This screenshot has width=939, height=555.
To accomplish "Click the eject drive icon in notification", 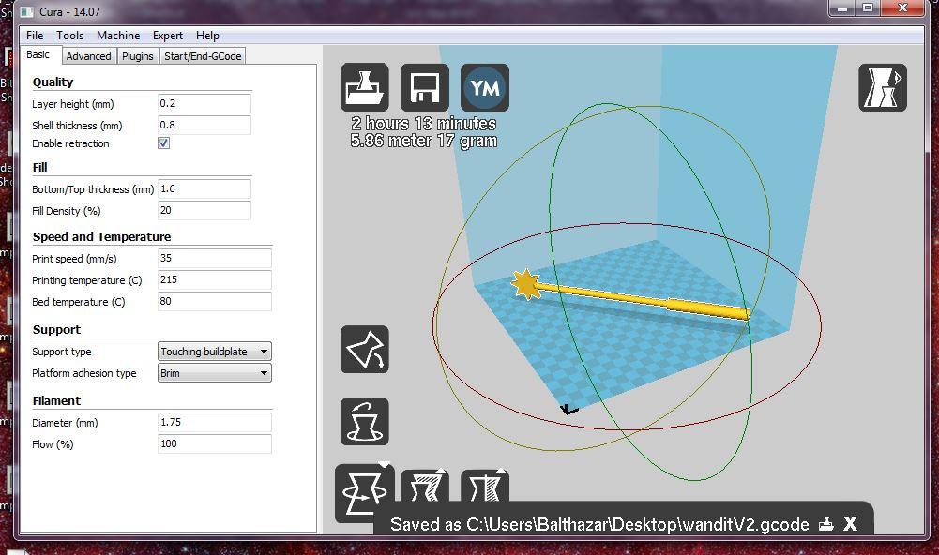I will coord(826,524).
